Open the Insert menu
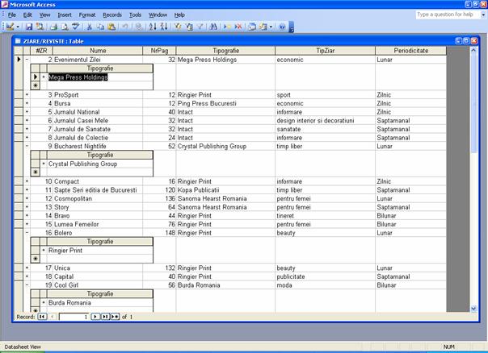 [64, 15]
